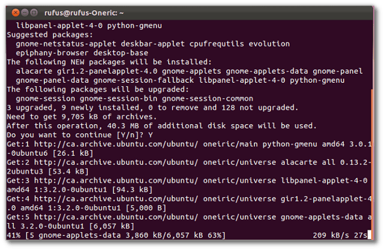Click the terminal title 'rufus@rufus-Oneric: ~'

click(84, 13)
